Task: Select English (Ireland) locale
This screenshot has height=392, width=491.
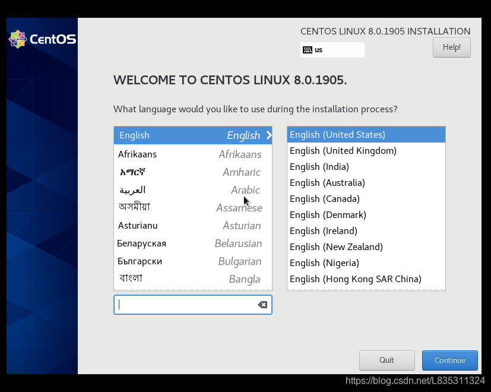Action: coord(366,231)
